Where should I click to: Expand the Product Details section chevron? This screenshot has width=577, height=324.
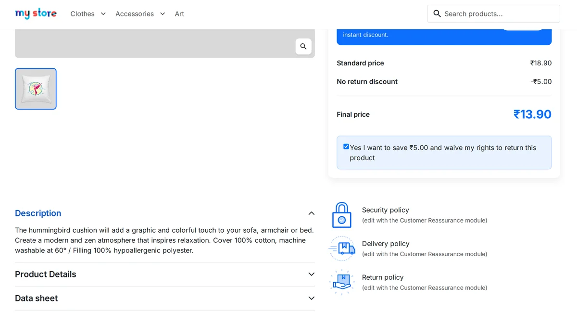point(311,274)
